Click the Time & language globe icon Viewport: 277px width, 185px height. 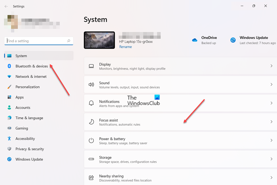[x=9, y=118]
